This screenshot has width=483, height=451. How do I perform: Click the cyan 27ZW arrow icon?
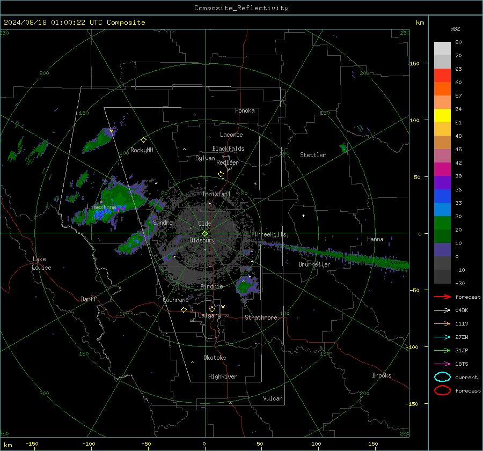442,337
